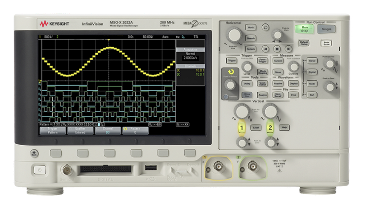Open the Meas measurement key
The image size is (365, 206).
click(278, 72)
